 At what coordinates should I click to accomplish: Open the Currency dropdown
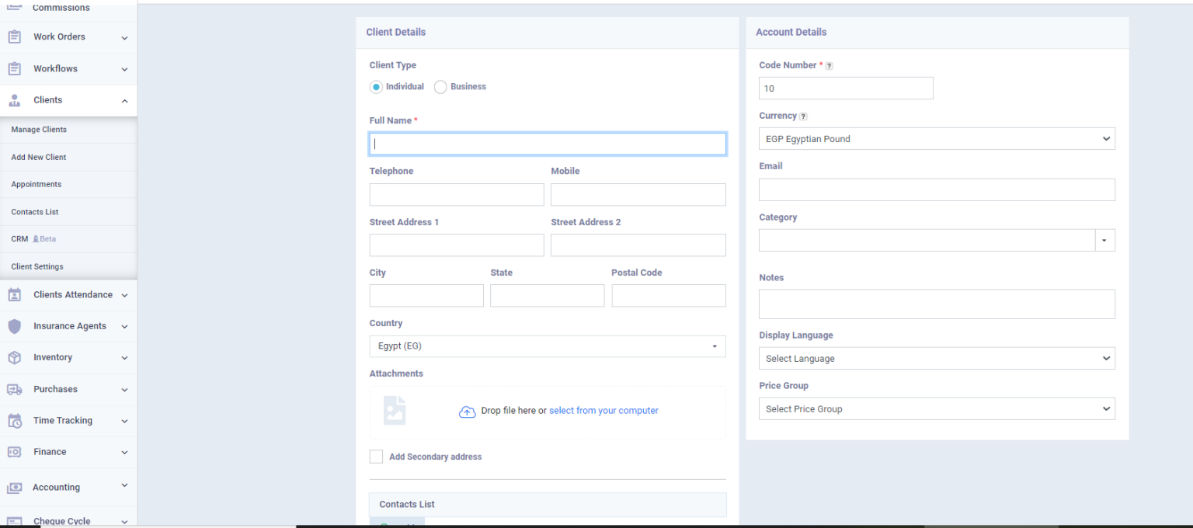936,138
